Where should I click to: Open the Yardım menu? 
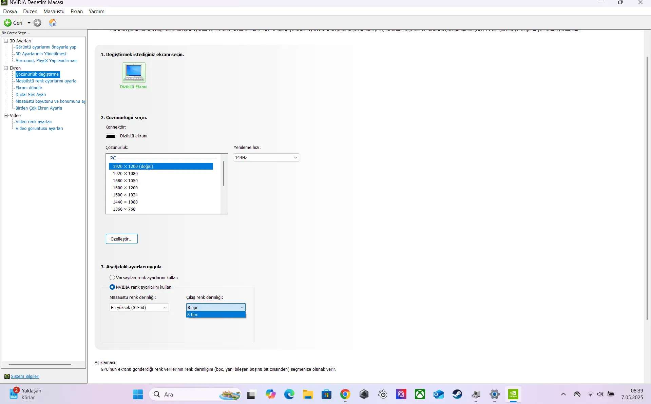point(97,12)
